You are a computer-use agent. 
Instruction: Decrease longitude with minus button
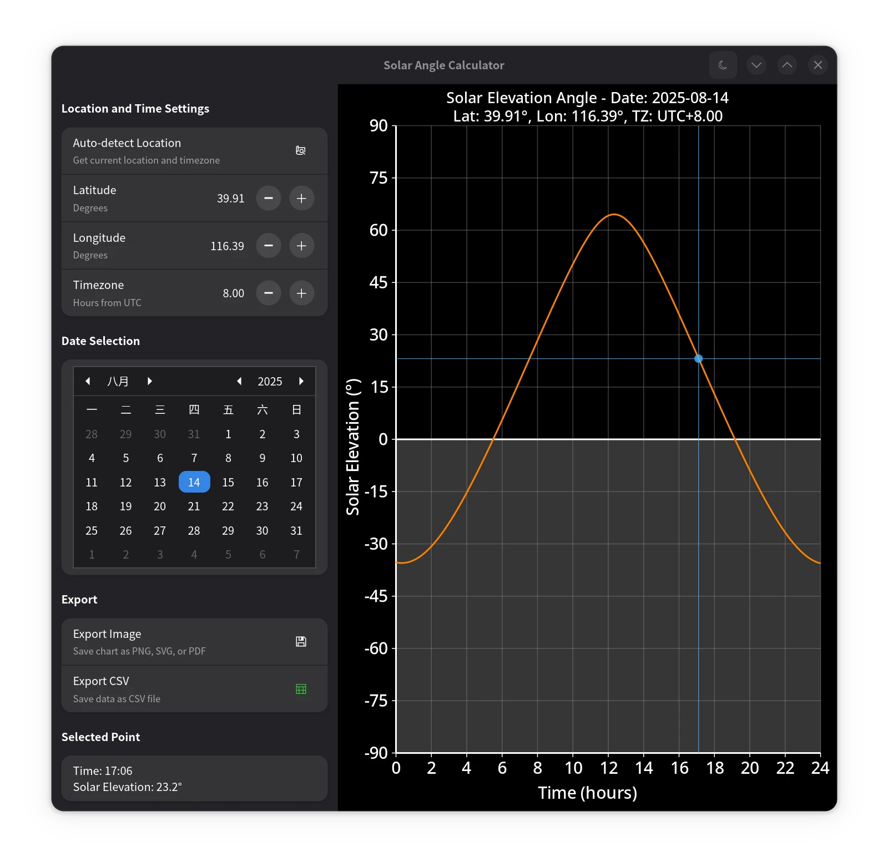269,246
